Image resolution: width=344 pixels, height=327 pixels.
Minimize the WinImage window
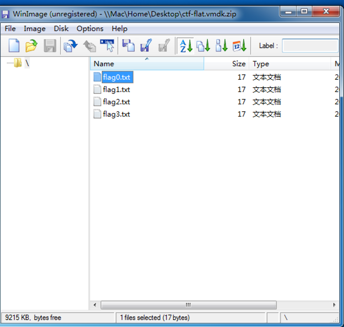click(288, 11)
